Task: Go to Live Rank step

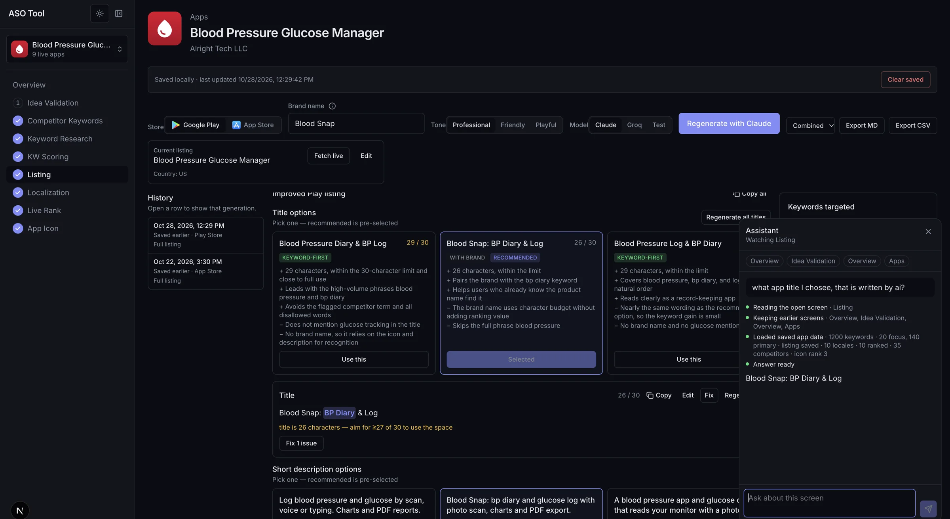Action: [44, 210]
